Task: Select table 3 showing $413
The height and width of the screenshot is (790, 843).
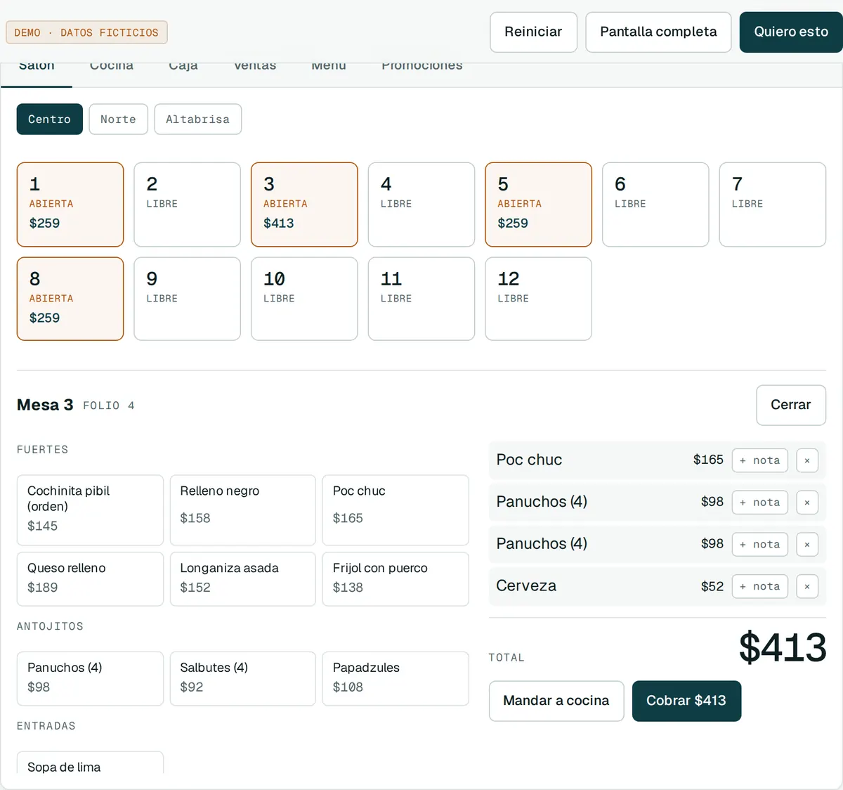Action: coord(304,205)
